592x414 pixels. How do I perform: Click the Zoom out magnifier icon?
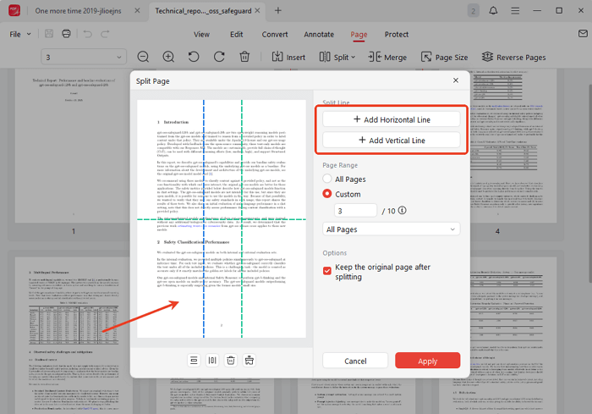click(143, 57)
